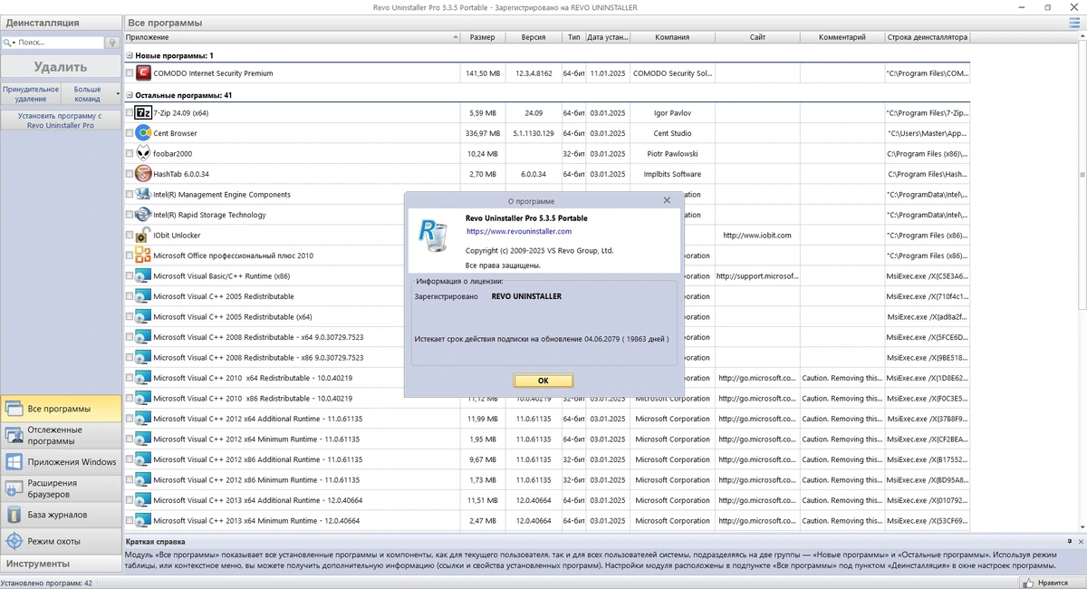Check the Intel Rapid Storage Technology checkbox

(x=130, y=215)
